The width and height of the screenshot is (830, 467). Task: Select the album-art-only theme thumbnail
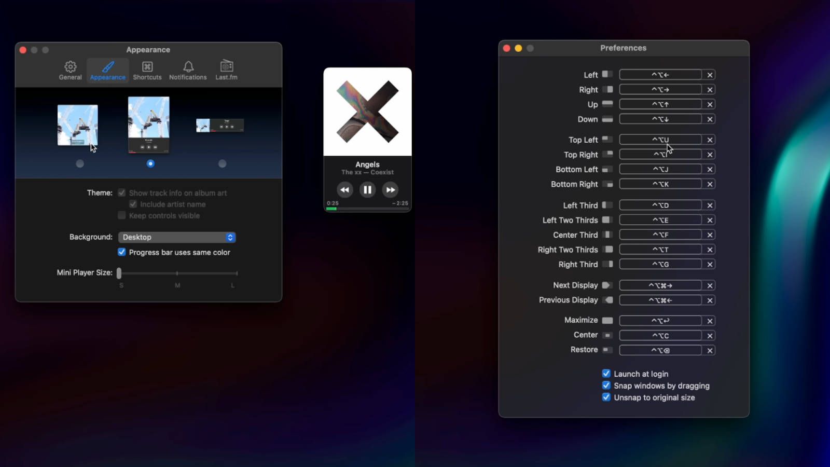[77, 125]
